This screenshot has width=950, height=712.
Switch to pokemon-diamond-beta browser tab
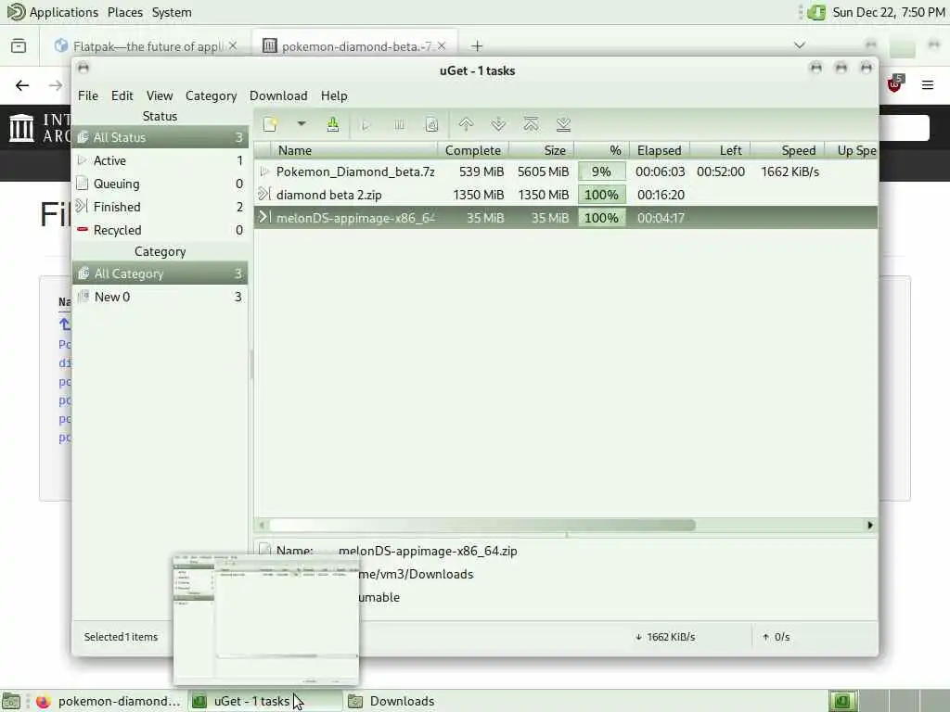[355, 46]
